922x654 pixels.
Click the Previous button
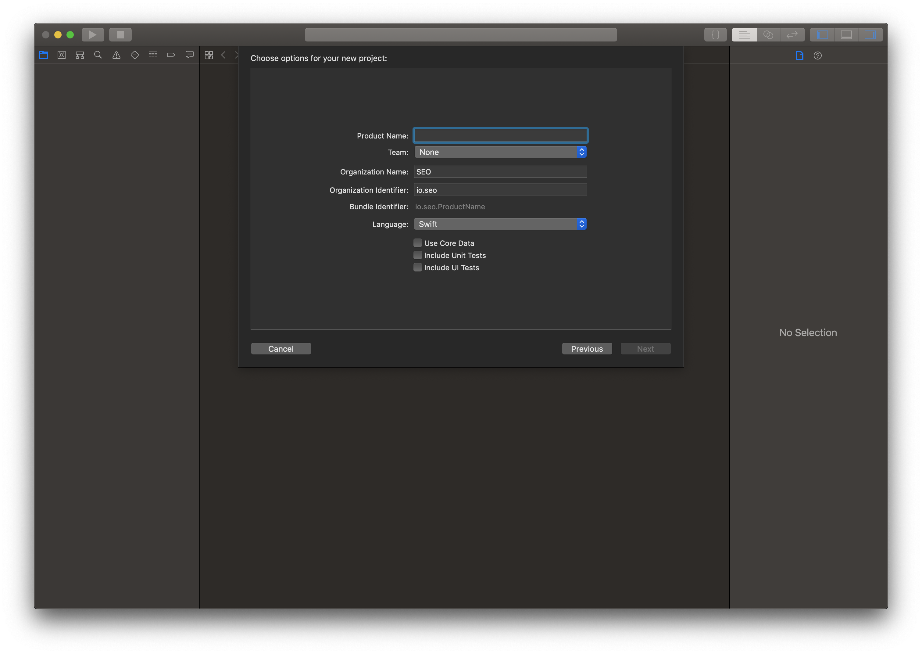click(x=586, y=349)
